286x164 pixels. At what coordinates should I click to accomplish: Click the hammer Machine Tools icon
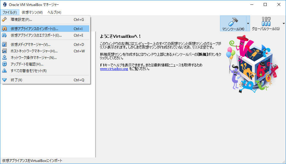233,22
